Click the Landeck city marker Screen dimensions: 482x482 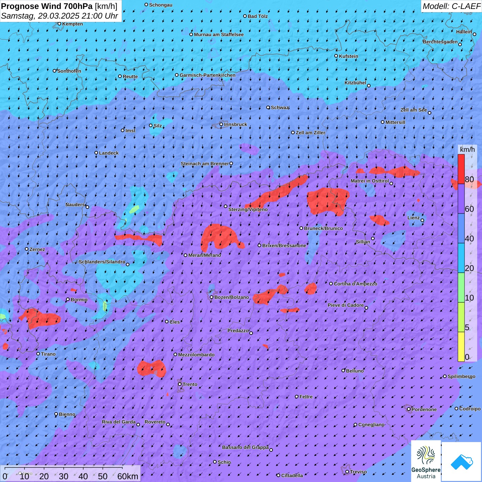click(96, 153)
